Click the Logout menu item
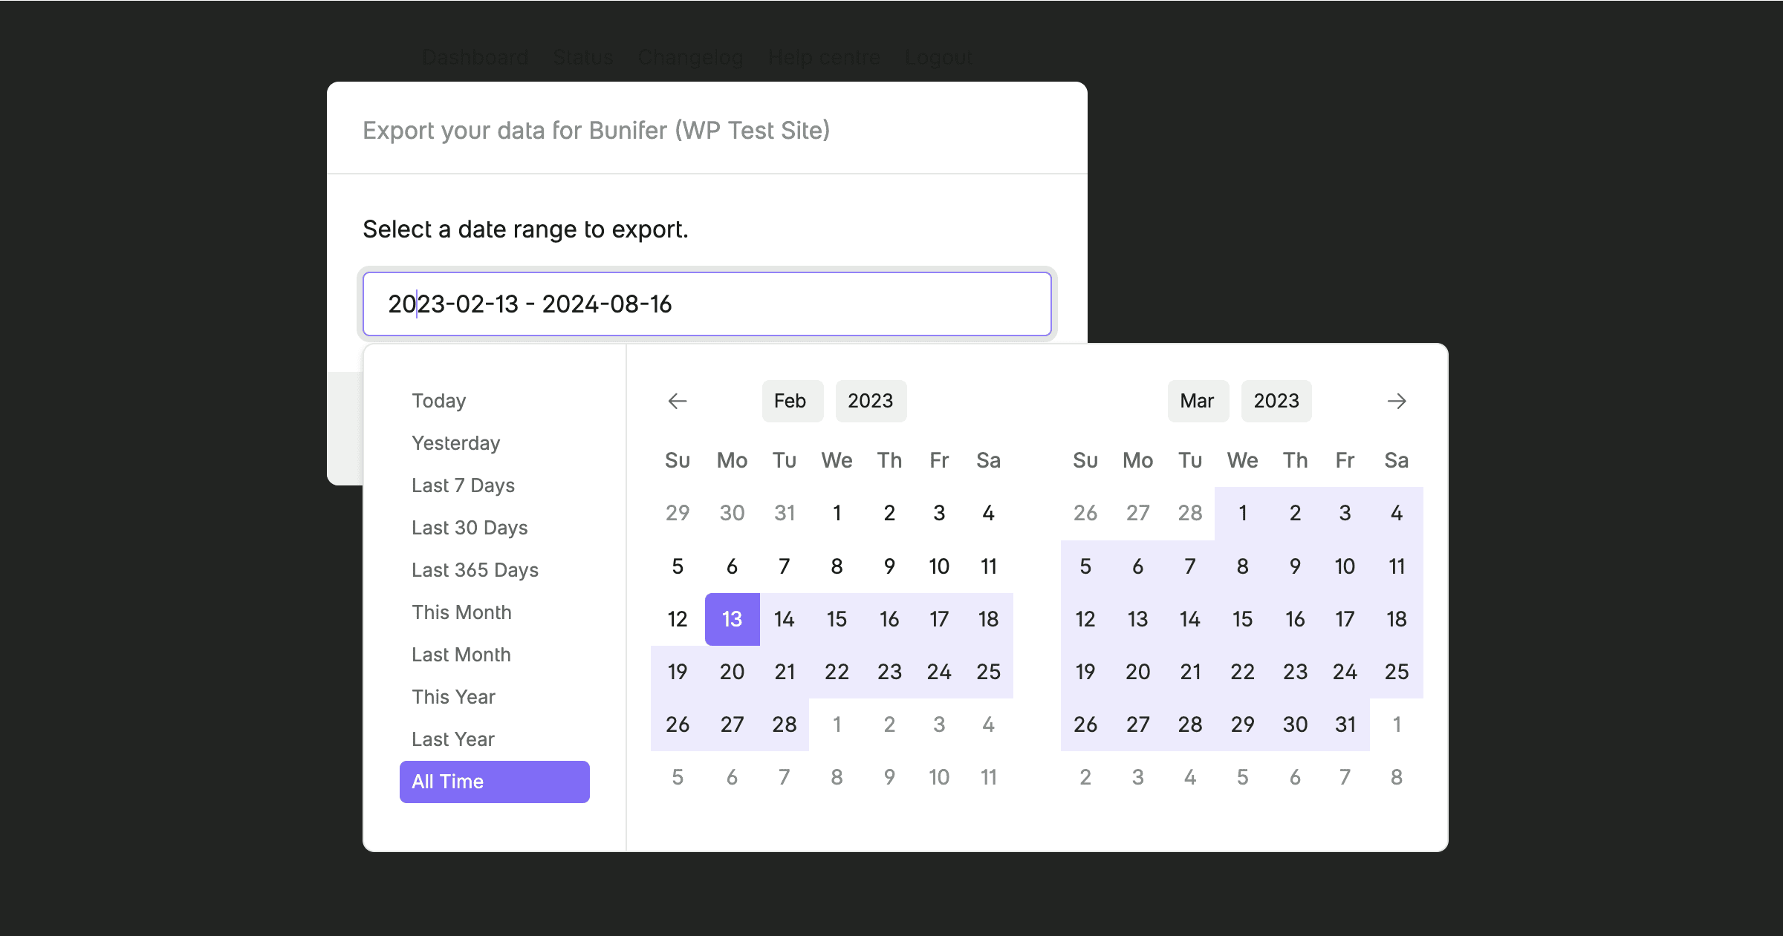The height and width of the screenshot is (936, 1783). pyautogui.click(x=938, y=57)
